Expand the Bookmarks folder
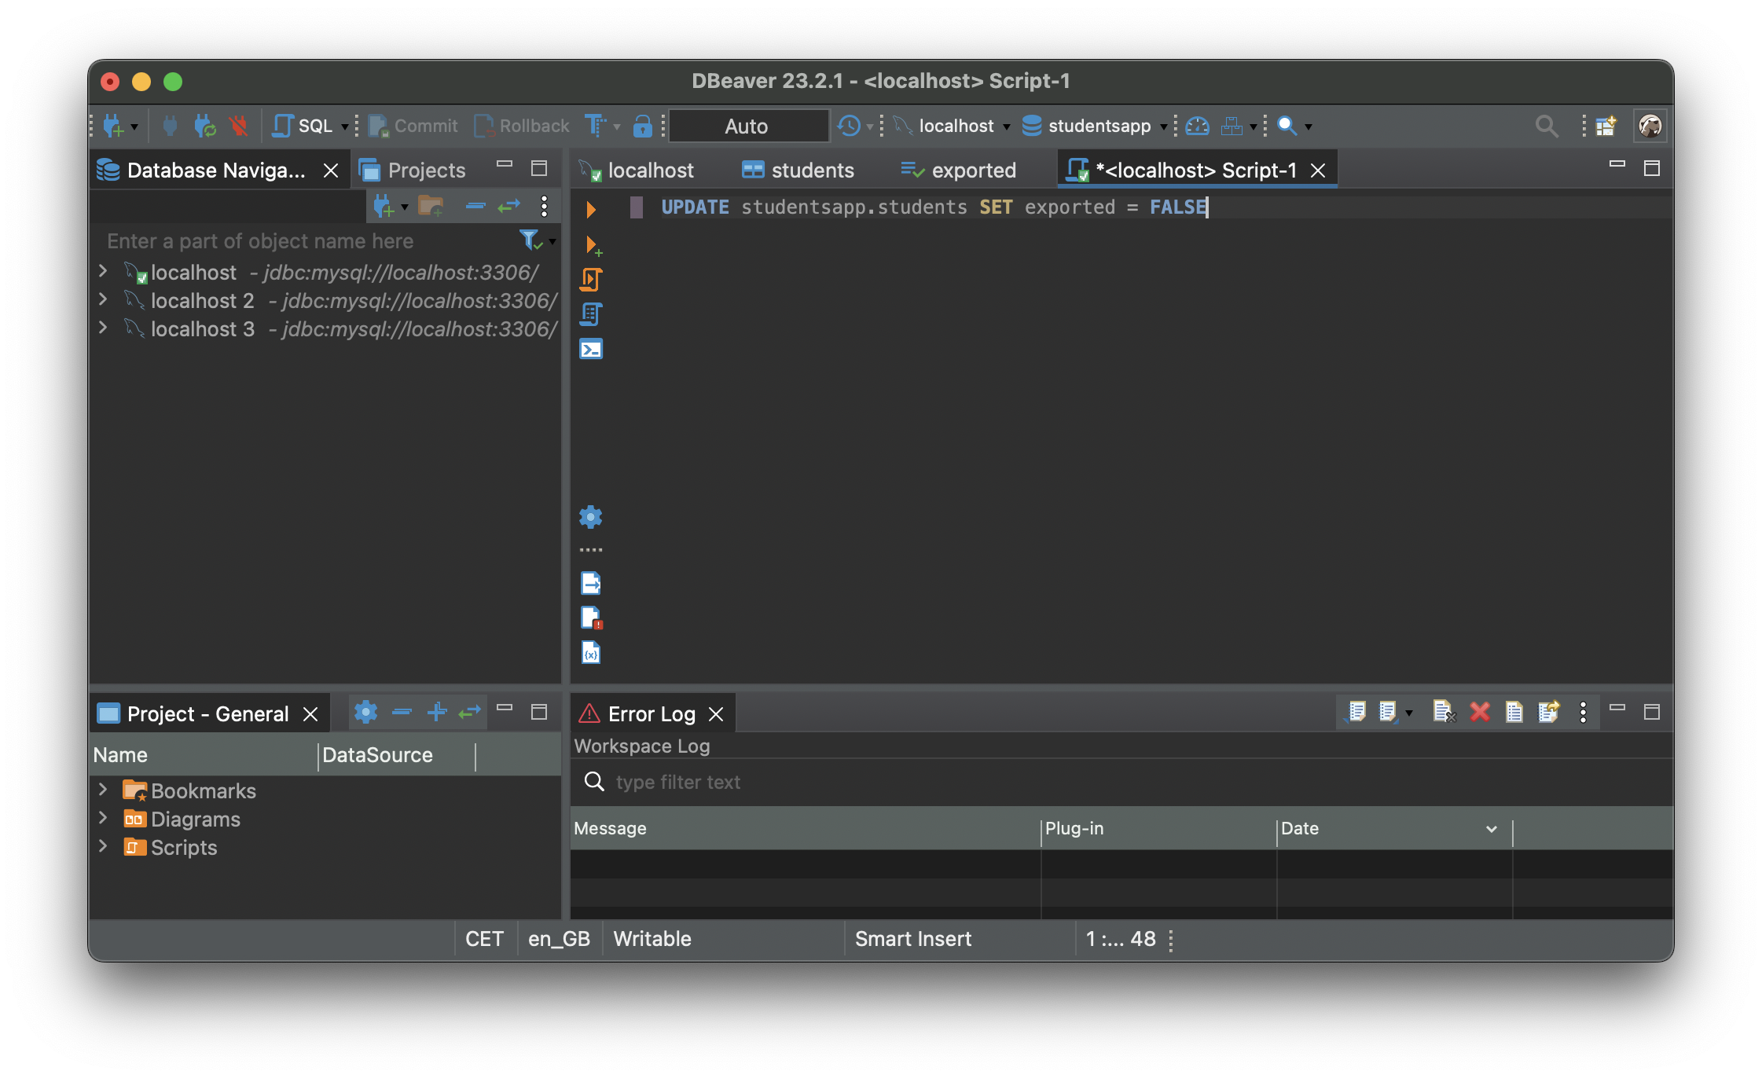Viewport: 1762px width, 1078px height. pos(103,789)
